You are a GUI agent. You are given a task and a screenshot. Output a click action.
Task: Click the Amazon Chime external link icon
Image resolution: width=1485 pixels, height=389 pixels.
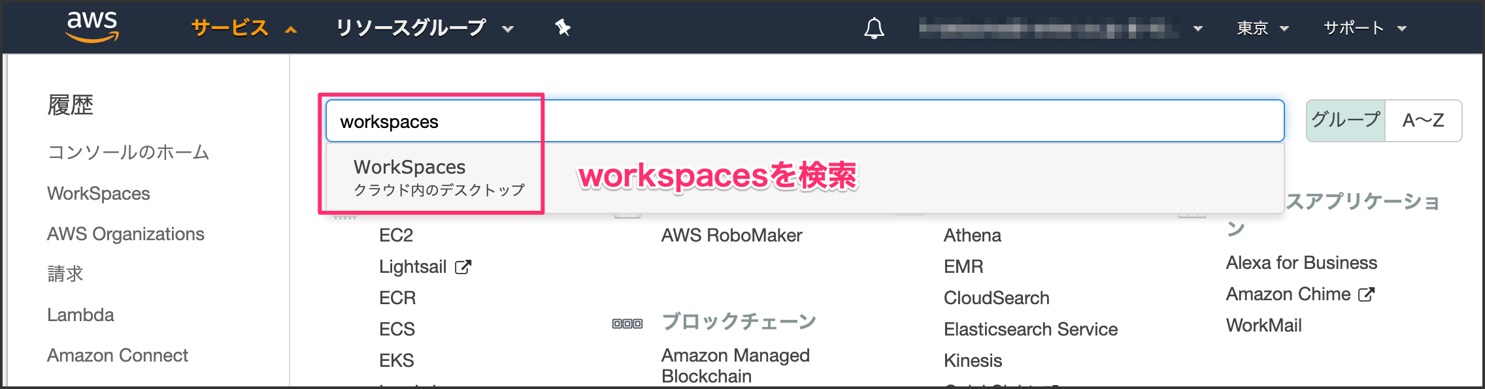[x=1366, y=294]
